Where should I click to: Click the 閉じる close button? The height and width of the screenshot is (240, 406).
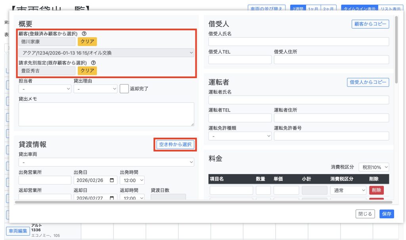(365, 214)
